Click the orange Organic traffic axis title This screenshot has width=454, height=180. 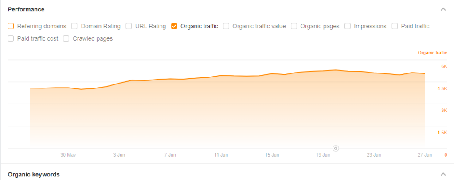[x=432, y=53]
